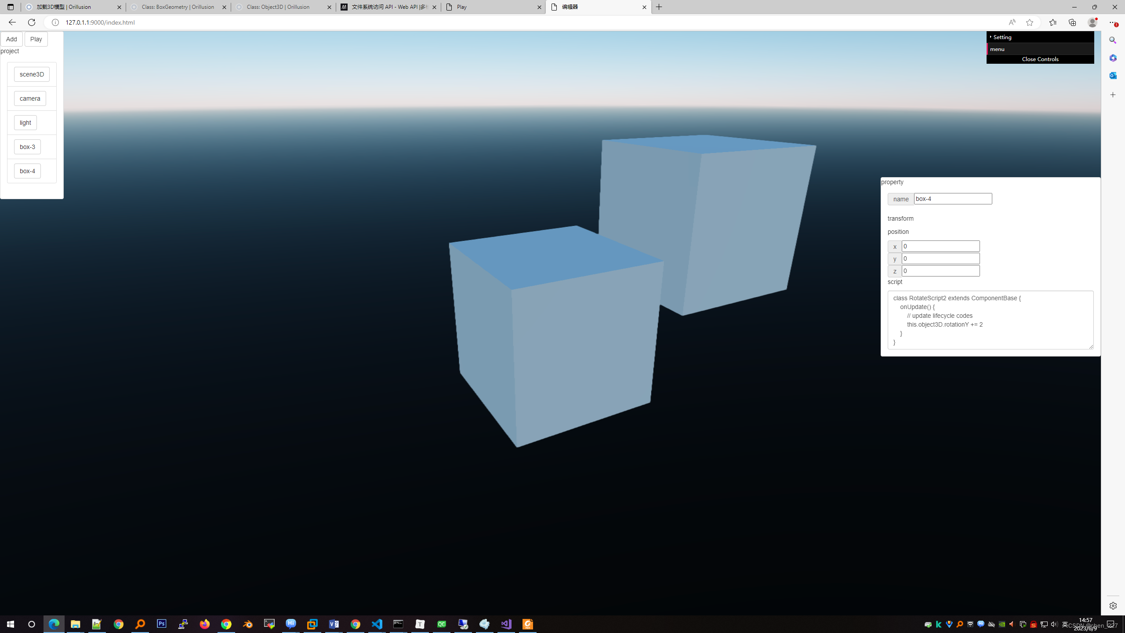Click the position x input field
The height and width of the screenshot is (633, 1125).
tap(940, 246)
